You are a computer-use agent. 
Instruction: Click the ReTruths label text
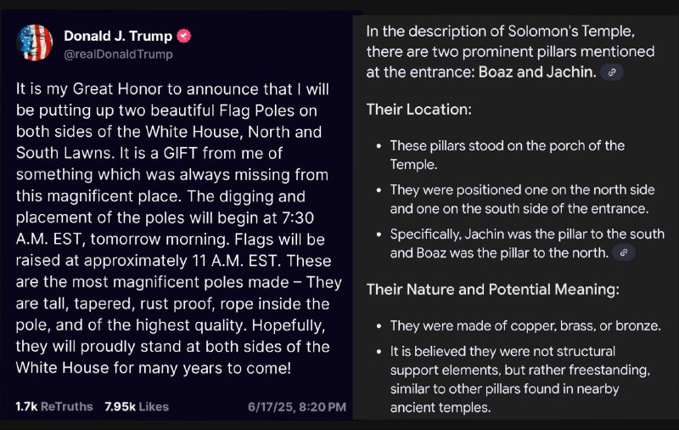67,406
